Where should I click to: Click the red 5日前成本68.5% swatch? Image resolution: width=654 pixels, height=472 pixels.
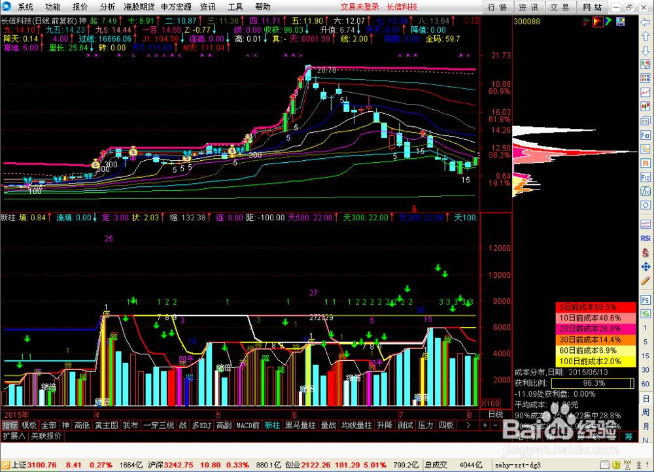tap(596, 307)
